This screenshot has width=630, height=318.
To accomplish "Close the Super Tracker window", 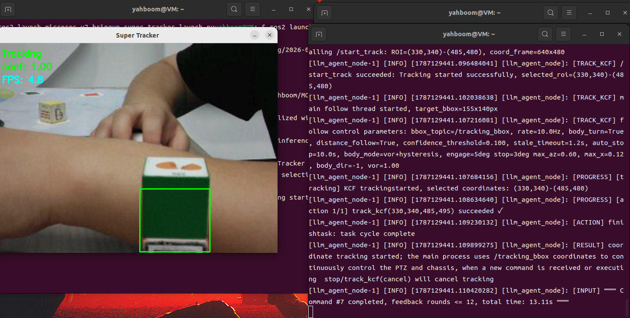I will coord(269,35).
